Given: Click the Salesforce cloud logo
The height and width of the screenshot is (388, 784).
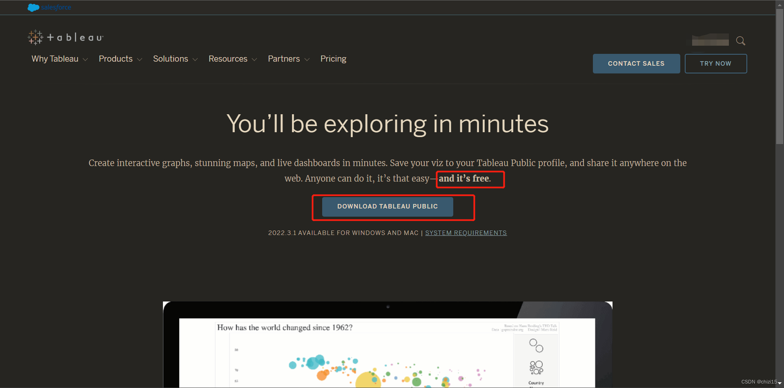Looking at the screenshot, I should point(49,7).
